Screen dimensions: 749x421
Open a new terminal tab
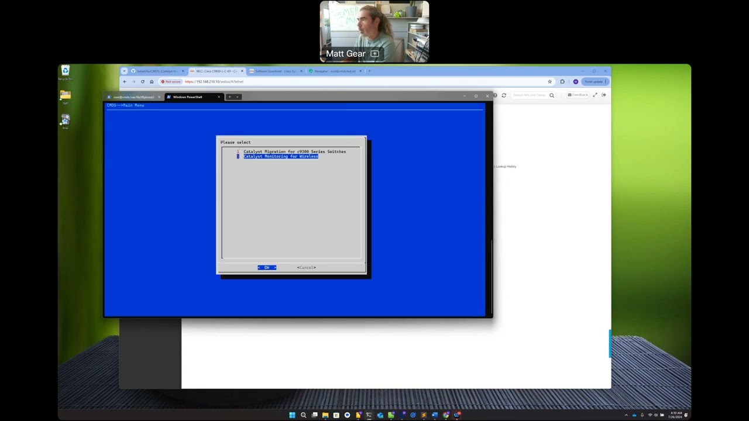coord(229,97)
